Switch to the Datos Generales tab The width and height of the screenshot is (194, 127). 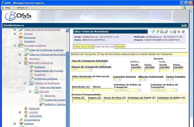tap(83, 47)
